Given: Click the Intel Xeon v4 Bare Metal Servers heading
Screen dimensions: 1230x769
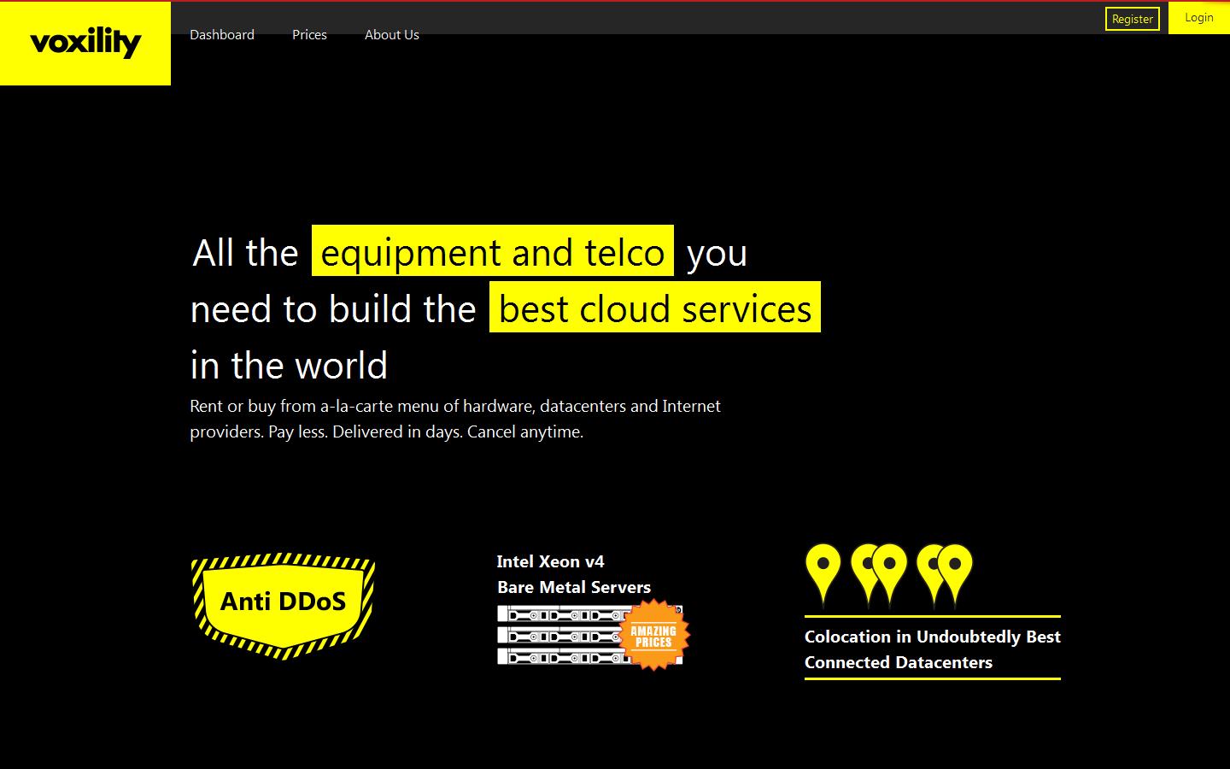Looking at the screenshot, I should click(x=573, y=574).
